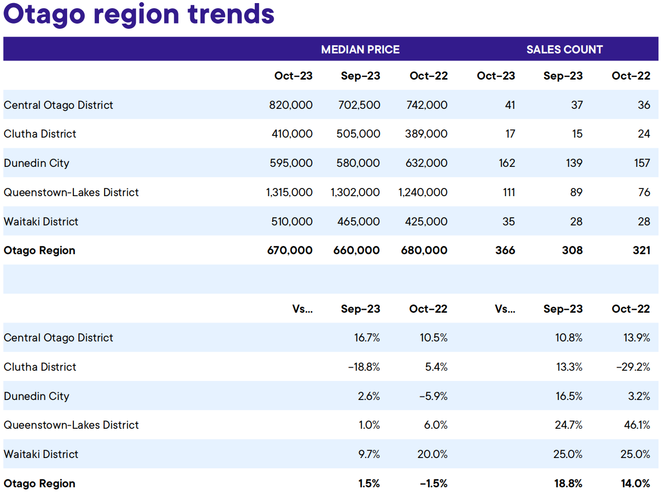662x496 pixels.
Task: Select Waitaki District sales count 35
Action: tap(509, 221)
